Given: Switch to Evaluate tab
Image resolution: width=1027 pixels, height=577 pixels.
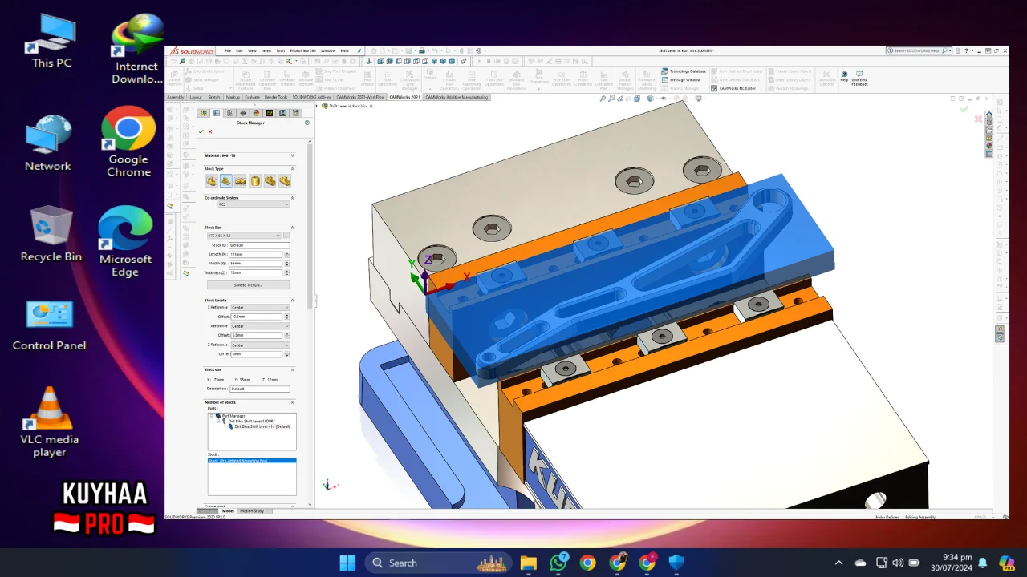Looking at the screenshot, I should [253, 97].
